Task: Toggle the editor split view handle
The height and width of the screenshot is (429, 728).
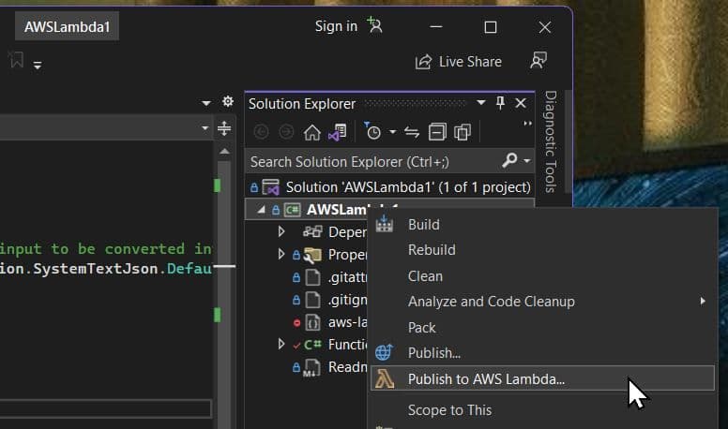Action: (224, 128)
